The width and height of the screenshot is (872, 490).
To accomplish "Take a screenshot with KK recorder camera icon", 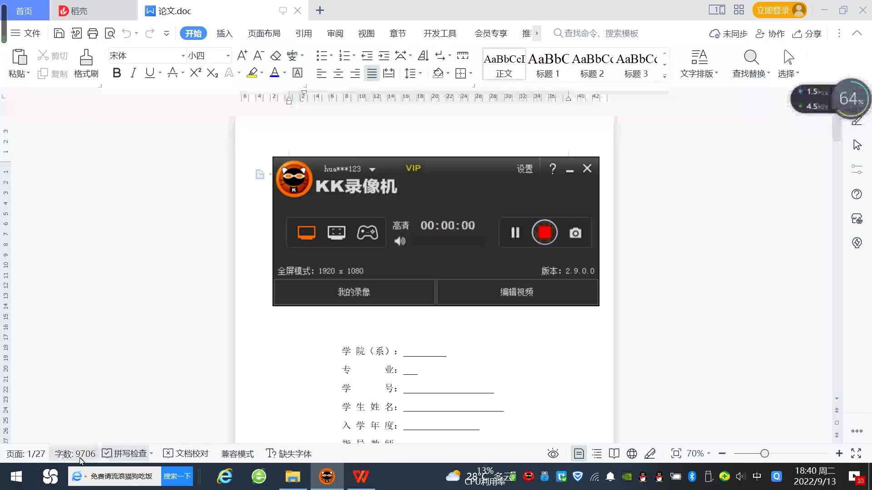I will [x=575, y=233].
